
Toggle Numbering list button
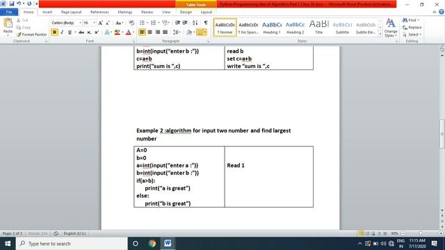coord(153,23)
